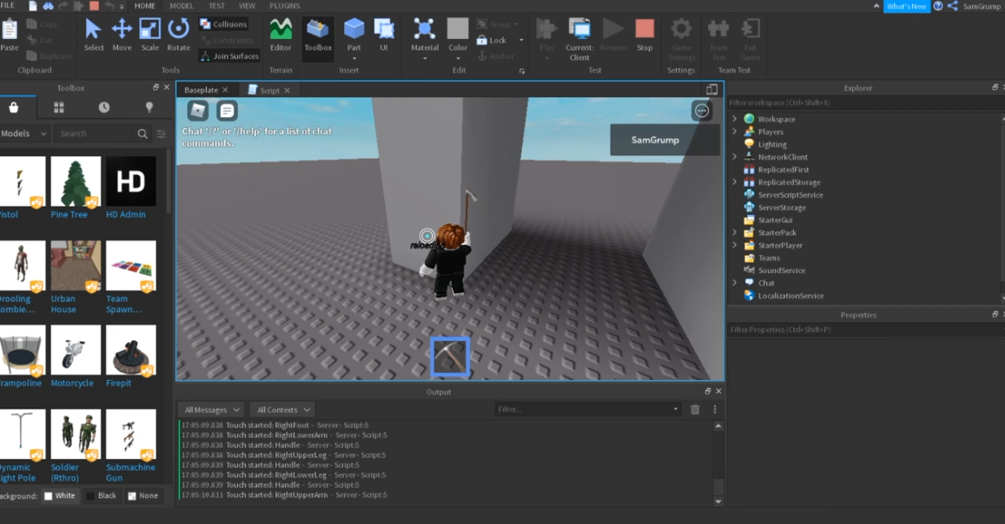Open Output panel kebab menu
Image resolution: width=1005 pixels, height=524 pixels.
(x=715, y=409)
